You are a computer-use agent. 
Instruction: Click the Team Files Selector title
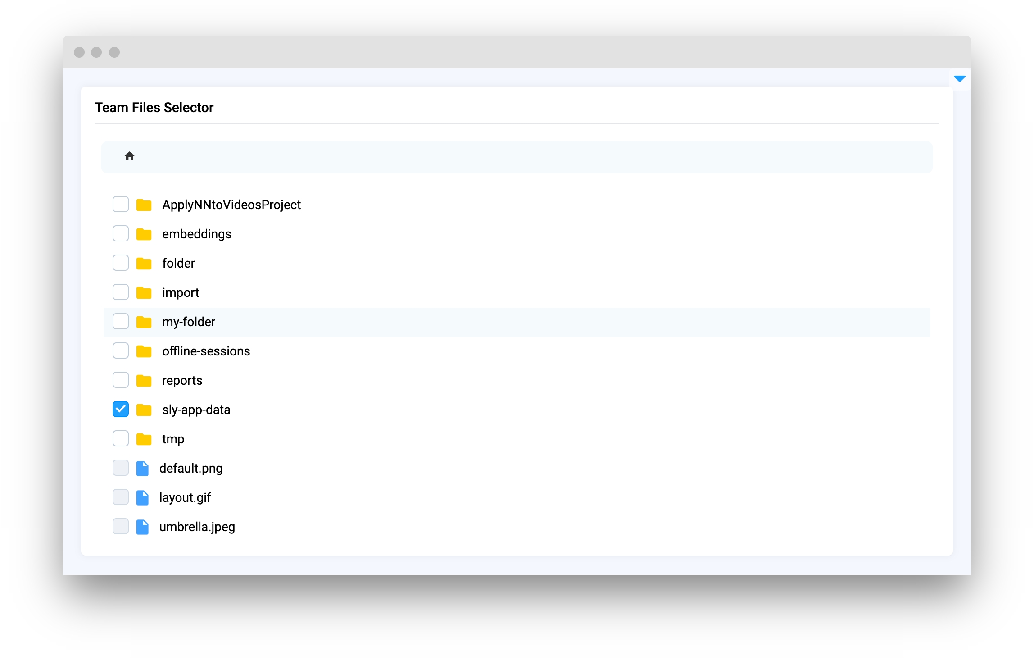[154, 108]
